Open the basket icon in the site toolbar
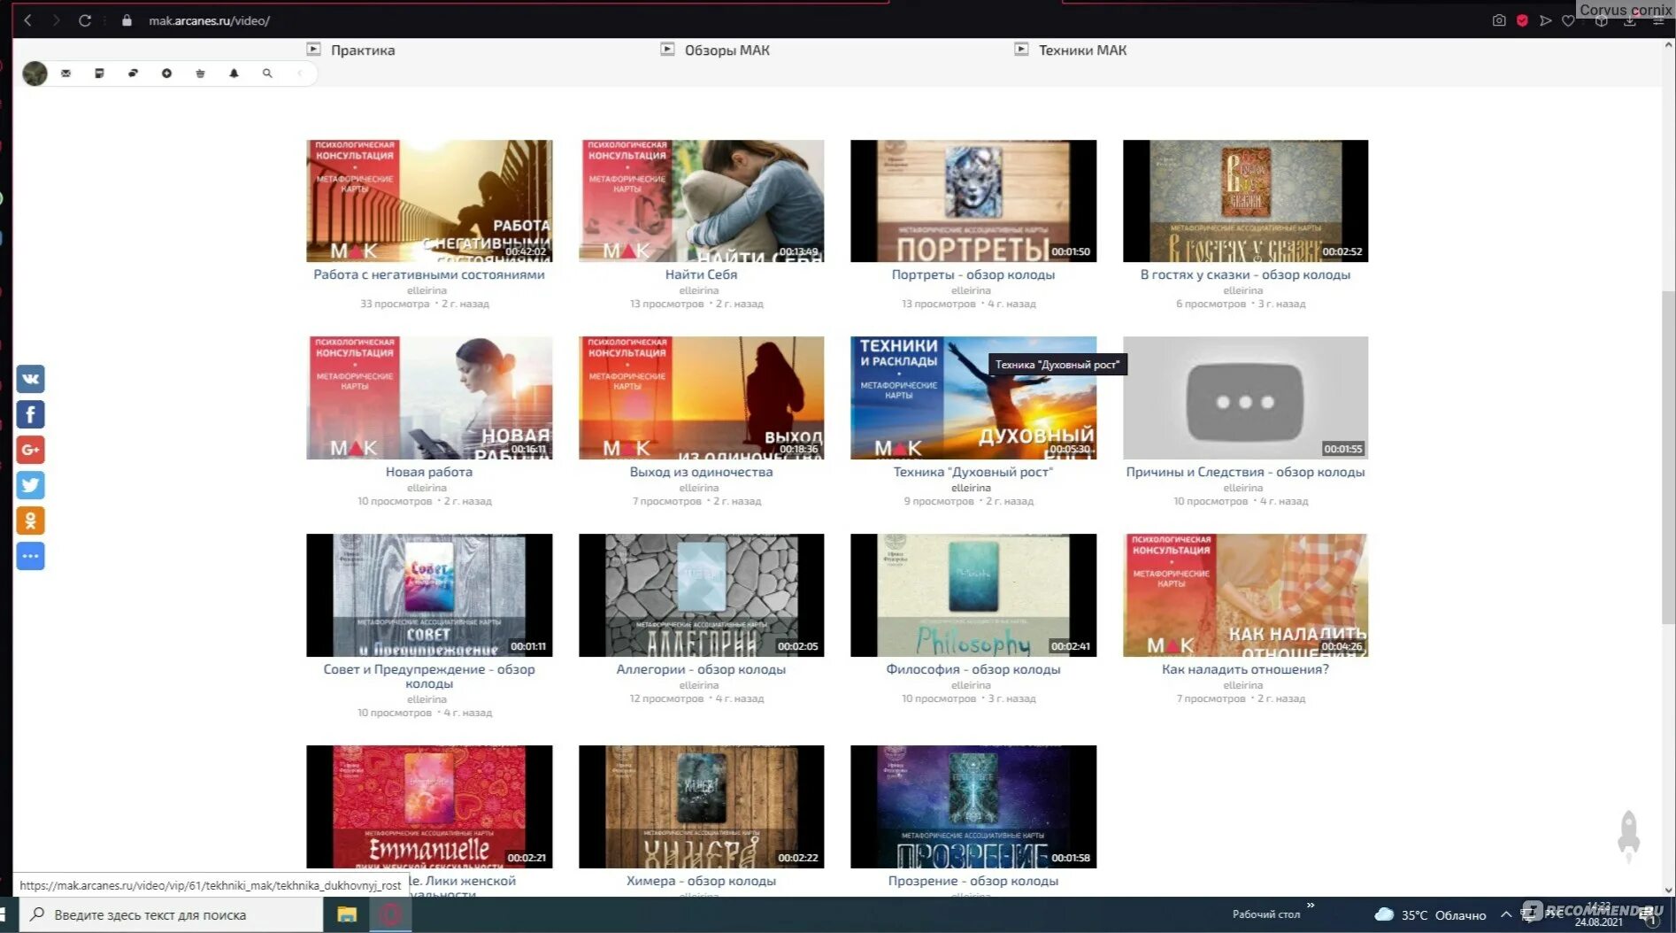The width and height of the screenshot is (1676, 933). pyautogui.click(x=200, y=73)
